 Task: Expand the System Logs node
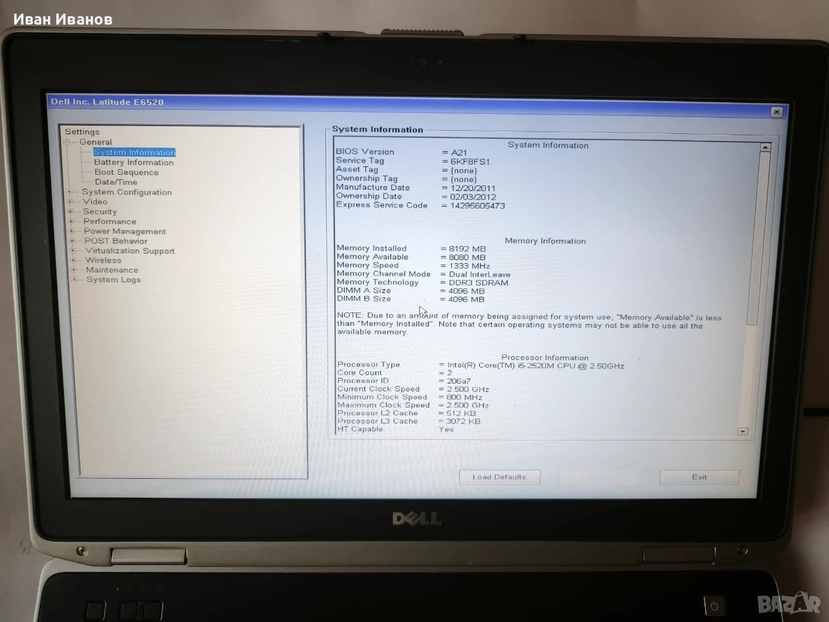pos(75,280)
